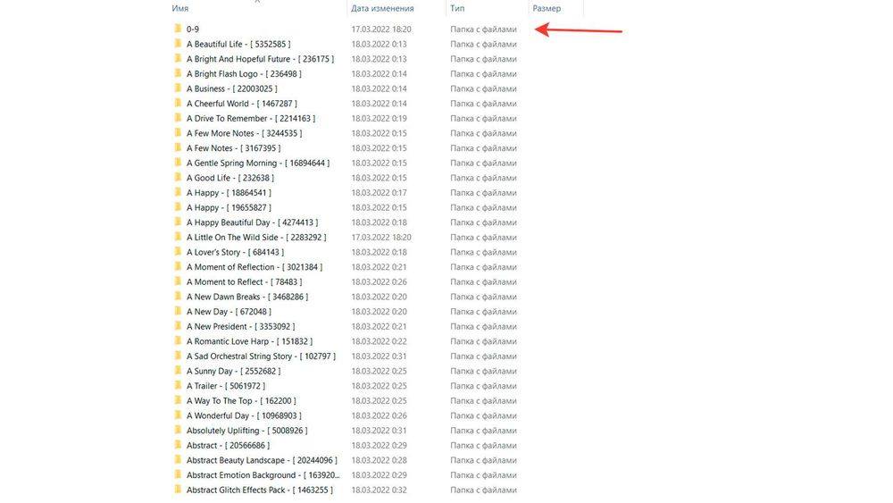Select 'A Sad Orchestral String Story' folder name

(261, 356)
